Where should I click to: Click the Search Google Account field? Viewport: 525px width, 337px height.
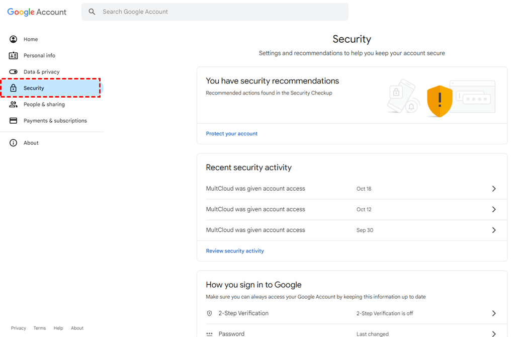coord(221,12)
